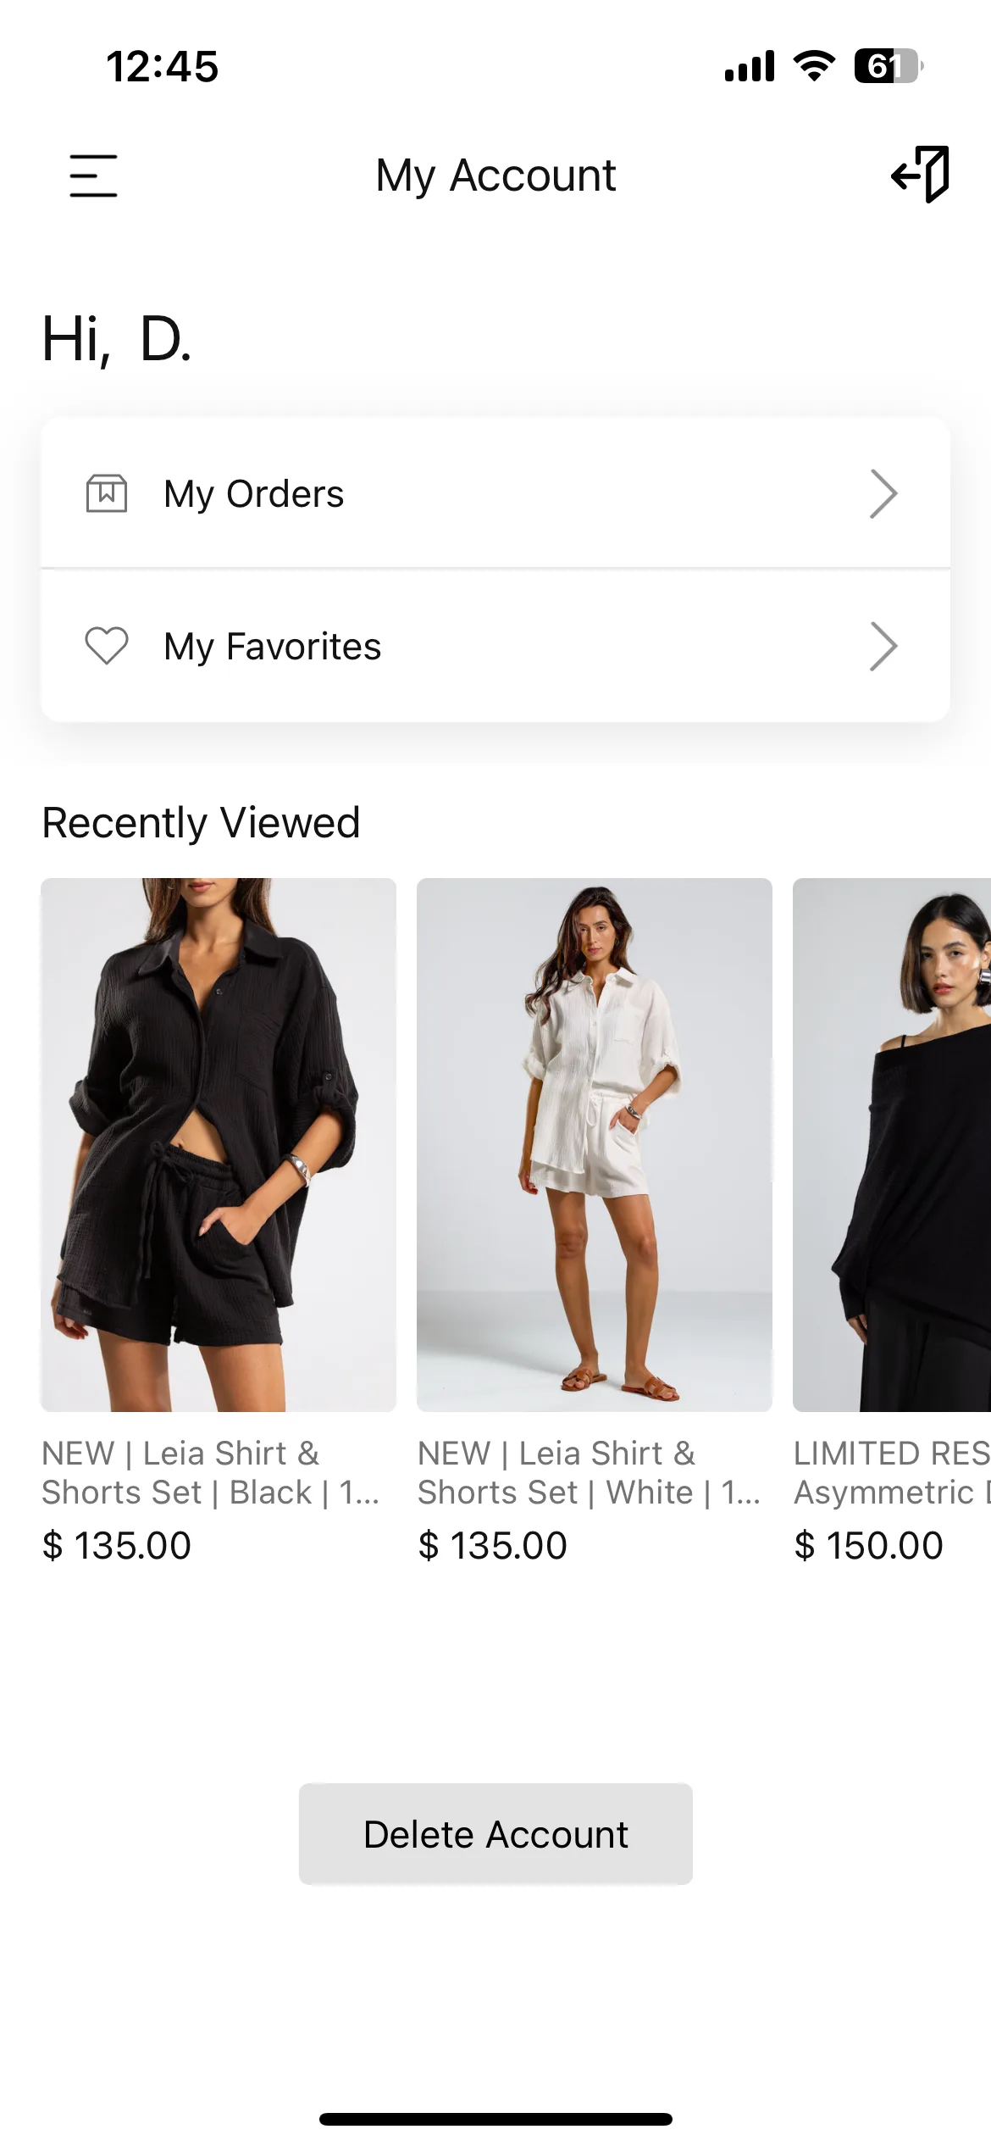View the white Leia shirt set photo

(x=595, y=1145)
